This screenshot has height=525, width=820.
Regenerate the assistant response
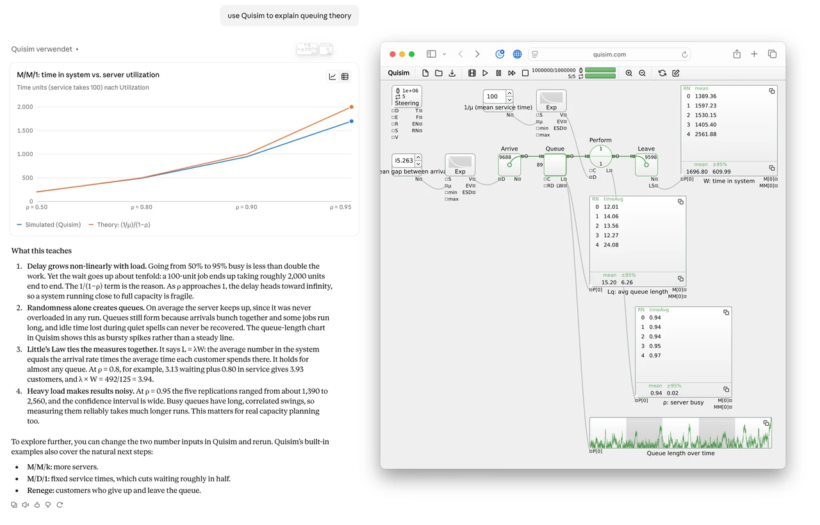[60, 505]
